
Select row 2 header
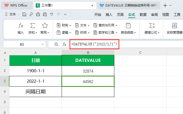coord(5,71)
